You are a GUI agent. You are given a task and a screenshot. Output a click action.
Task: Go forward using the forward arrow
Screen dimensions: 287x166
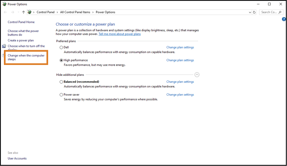[x=12, y=12]
